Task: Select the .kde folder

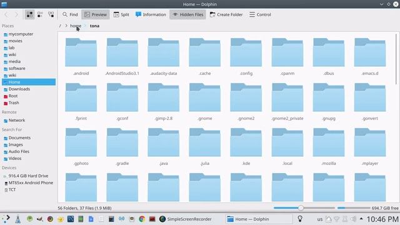Action: [x=246, y=147]
